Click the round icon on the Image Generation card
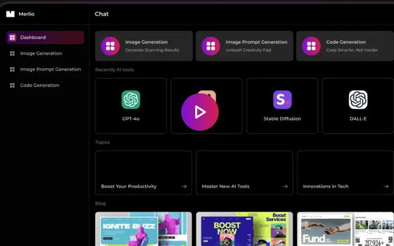Viewport: 394px width, 246px height. click(110, 46)
